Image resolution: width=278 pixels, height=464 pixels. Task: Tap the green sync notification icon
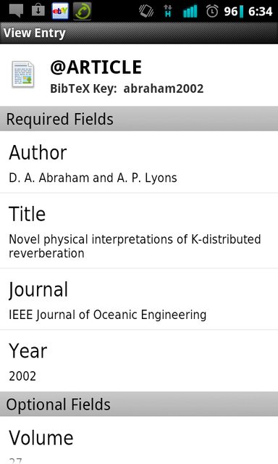82,12
